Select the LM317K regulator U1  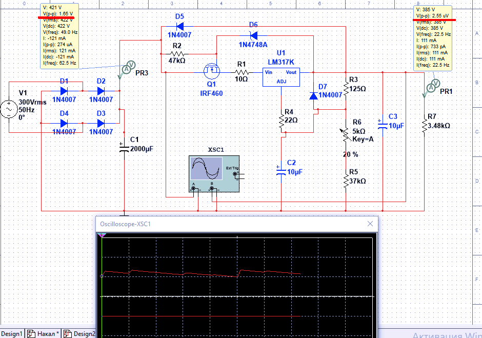pyautogui.click(x=280, y=76)
